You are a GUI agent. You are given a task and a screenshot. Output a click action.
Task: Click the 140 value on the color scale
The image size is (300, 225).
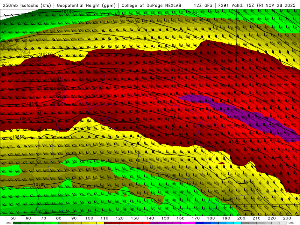click(x=150, y=218)
